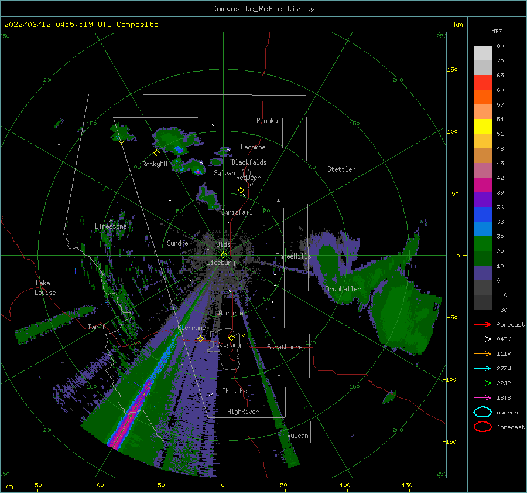Click the Ponoka city label

pos(267,121)
